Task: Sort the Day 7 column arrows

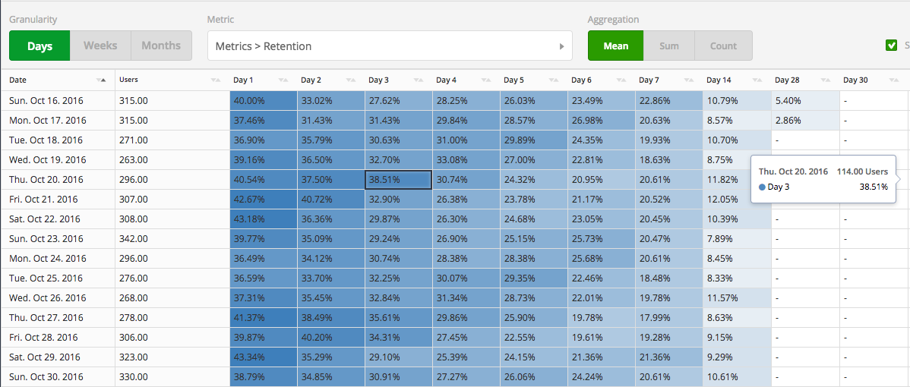Action: (689, 80)
